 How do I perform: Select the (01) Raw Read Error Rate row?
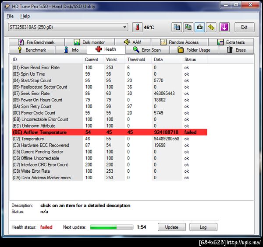[x=109, y=68]
